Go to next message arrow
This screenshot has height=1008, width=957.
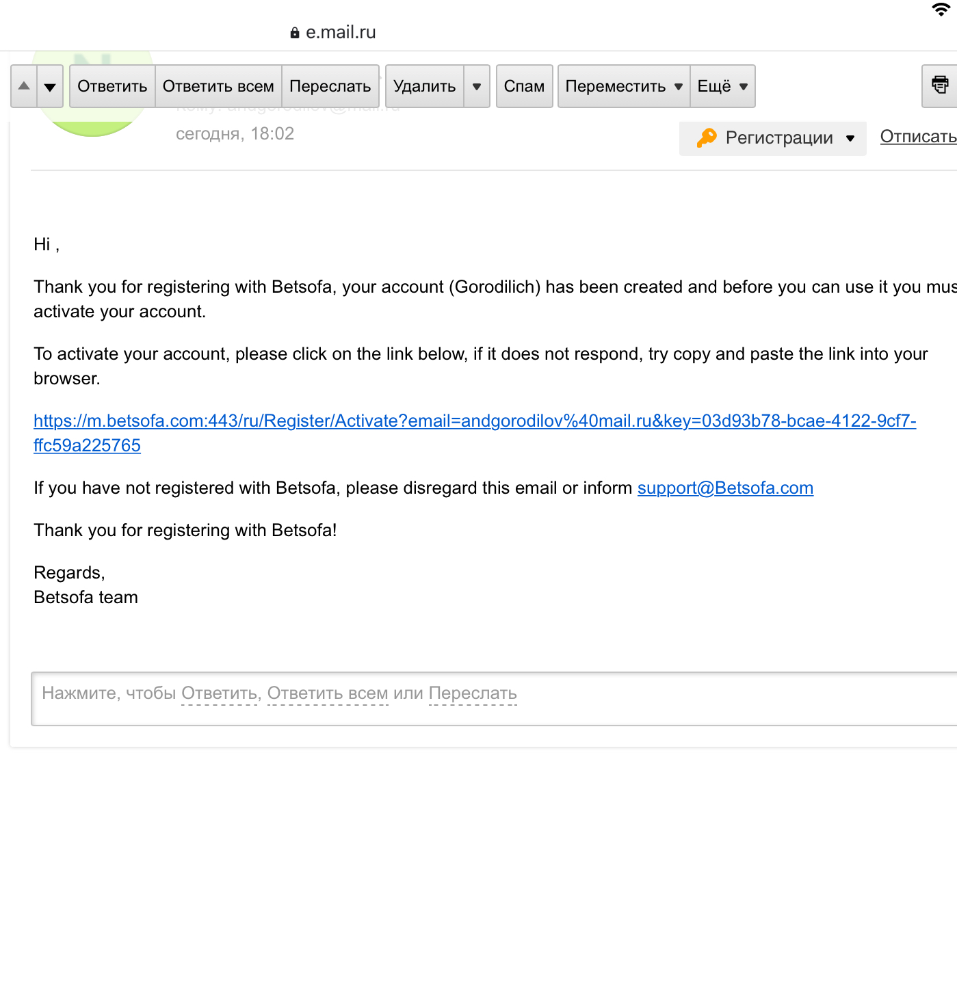50,86
